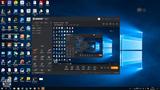
Task: Open the Edge browser from the taskbar
Action: 10,88
